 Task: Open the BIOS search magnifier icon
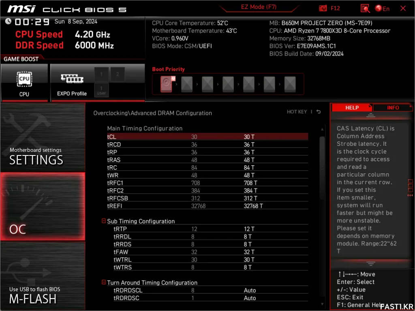365,9
